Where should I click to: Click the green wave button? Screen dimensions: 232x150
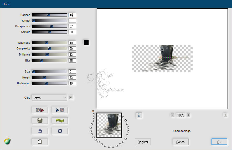(60, 120)
